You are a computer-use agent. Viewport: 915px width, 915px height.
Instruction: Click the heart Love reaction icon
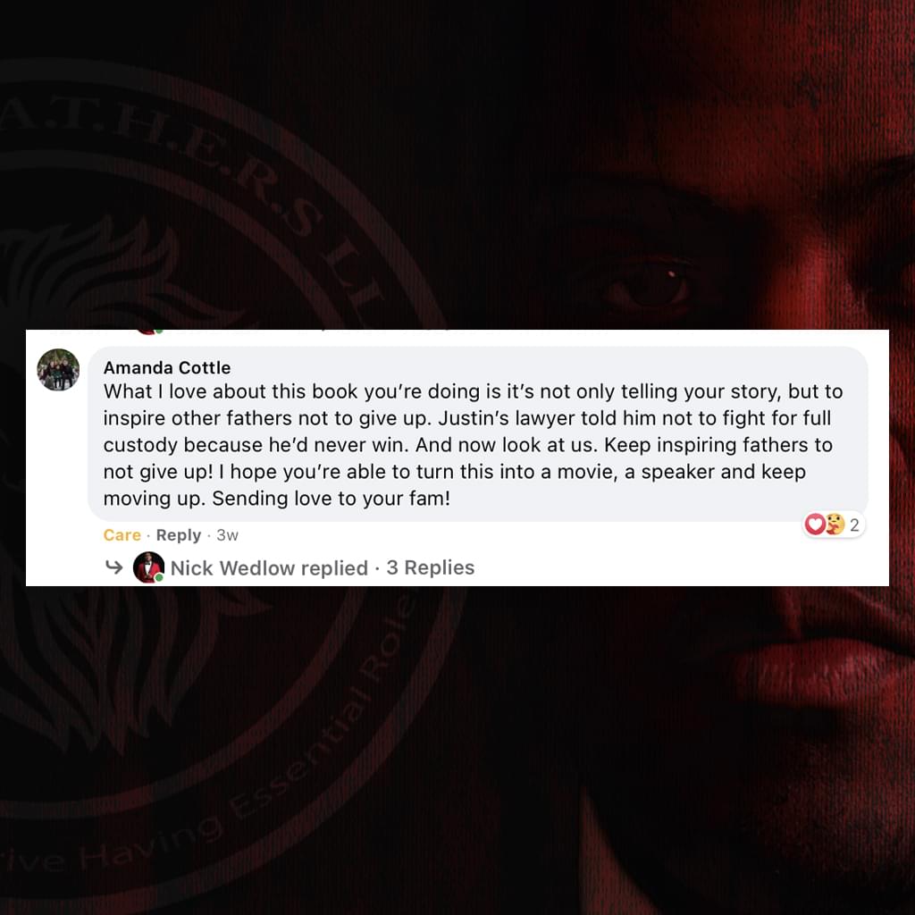tap(815, 524)
